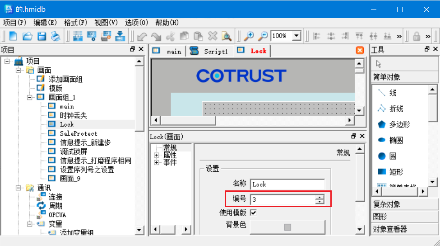Click the Paste clipboard icon
Screen dimensions: 440x246
pos(199,36)
